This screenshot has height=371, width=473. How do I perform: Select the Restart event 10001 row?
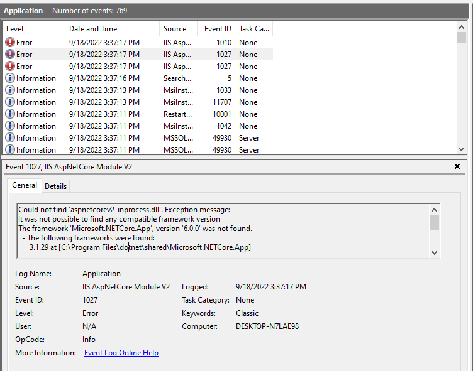(138, 114)
